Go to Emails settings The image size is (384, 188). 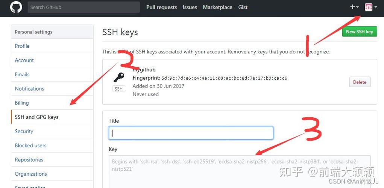(x=22, y=74)
